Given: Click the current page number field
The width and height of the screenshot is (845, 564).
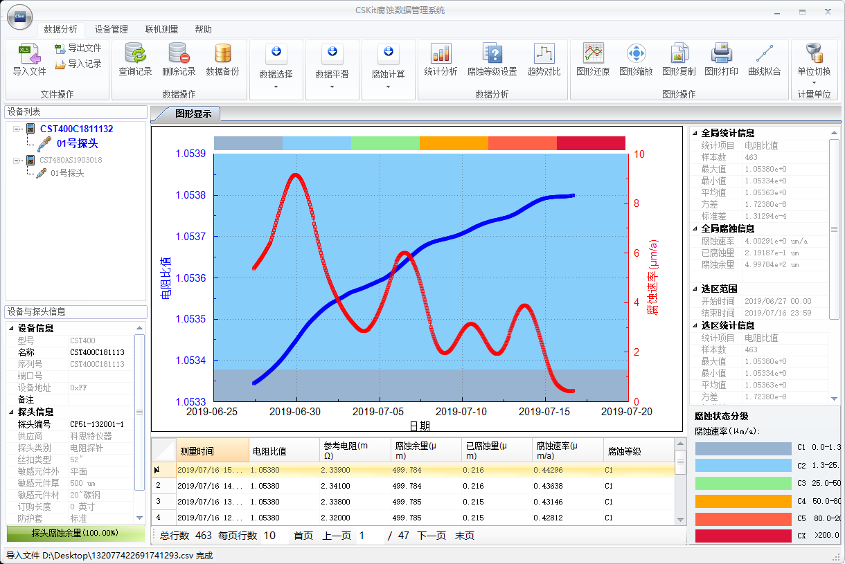Looking at the screenshot, I should click(x=371, y=536).
